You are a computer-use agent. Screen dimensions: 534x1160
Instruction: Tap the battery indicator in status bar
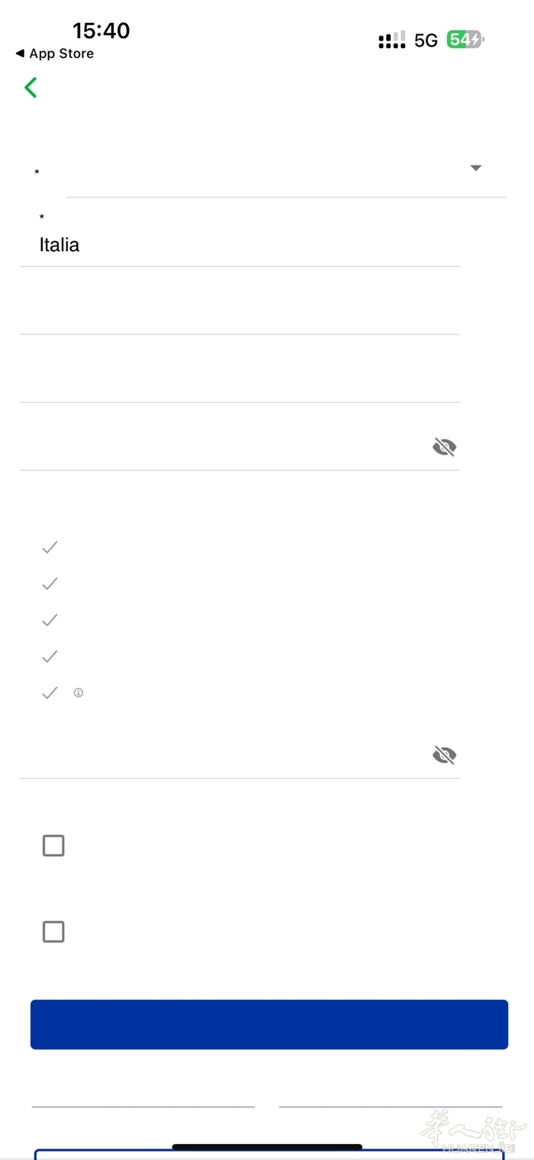click(465, 40)
